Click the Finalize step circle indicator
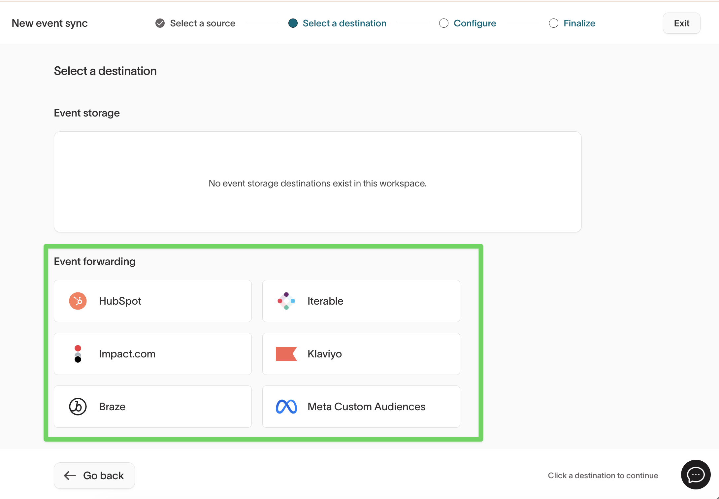 tap(554, 23)
